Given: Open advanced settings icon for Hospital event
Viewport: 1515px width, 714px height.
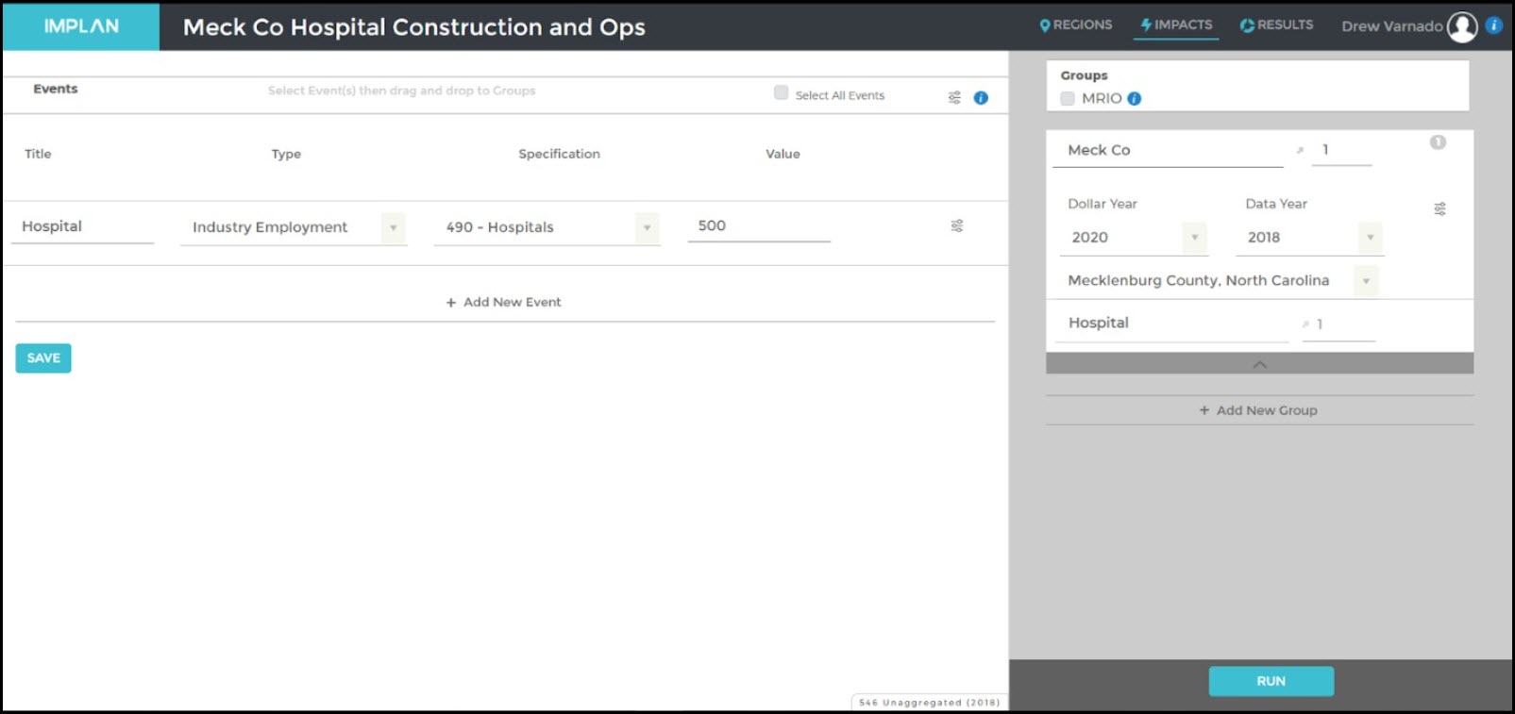Looking at the screenshot, I should pyautogui.click(x=957, y=225).
